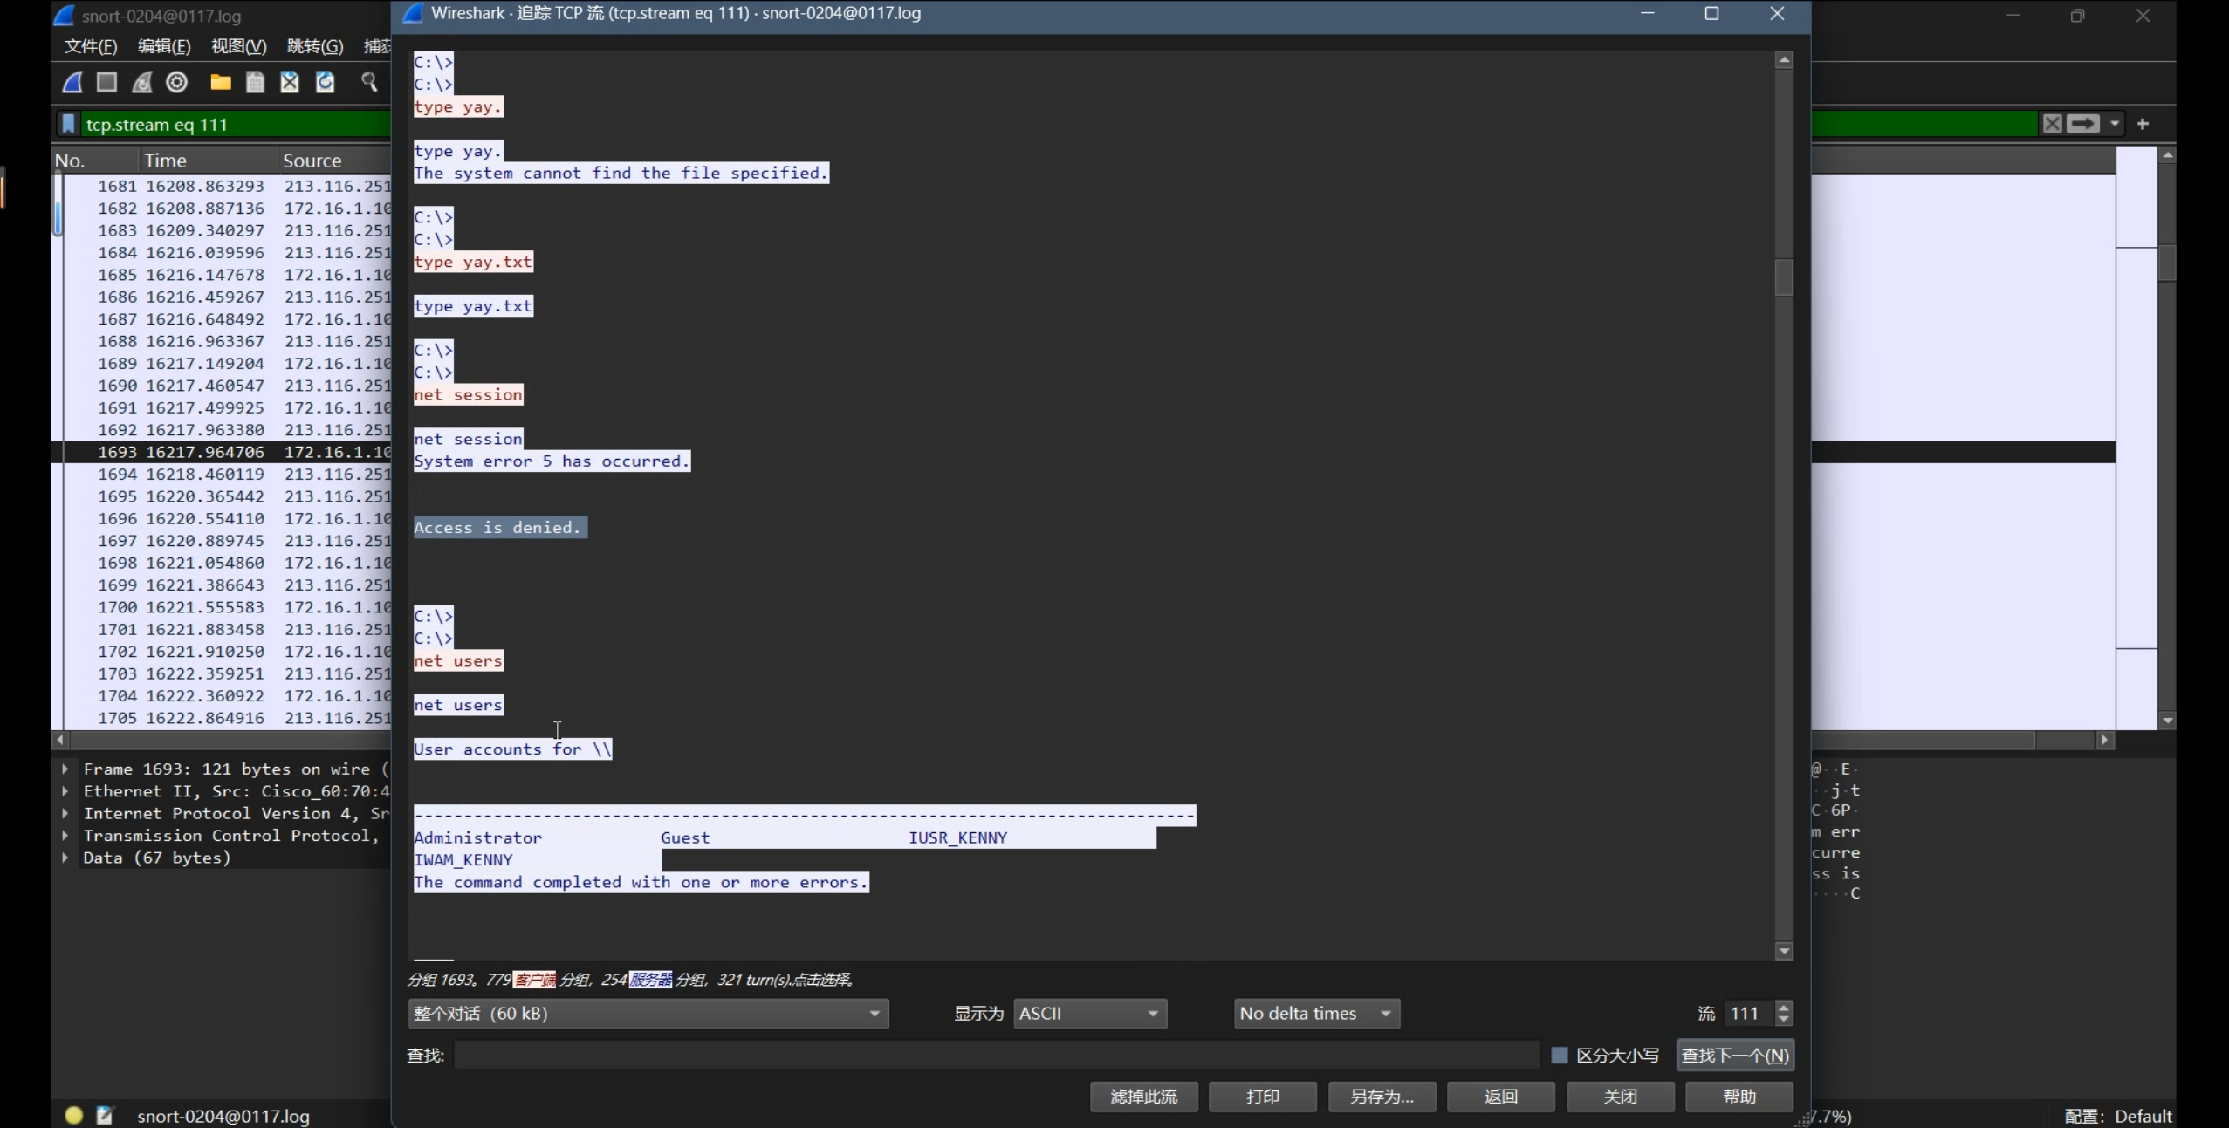Open the ASCII display format dropdown
The width and height of the screenshot is (2229, 1128).
pyautogui.click(x=1089, y=1013)
